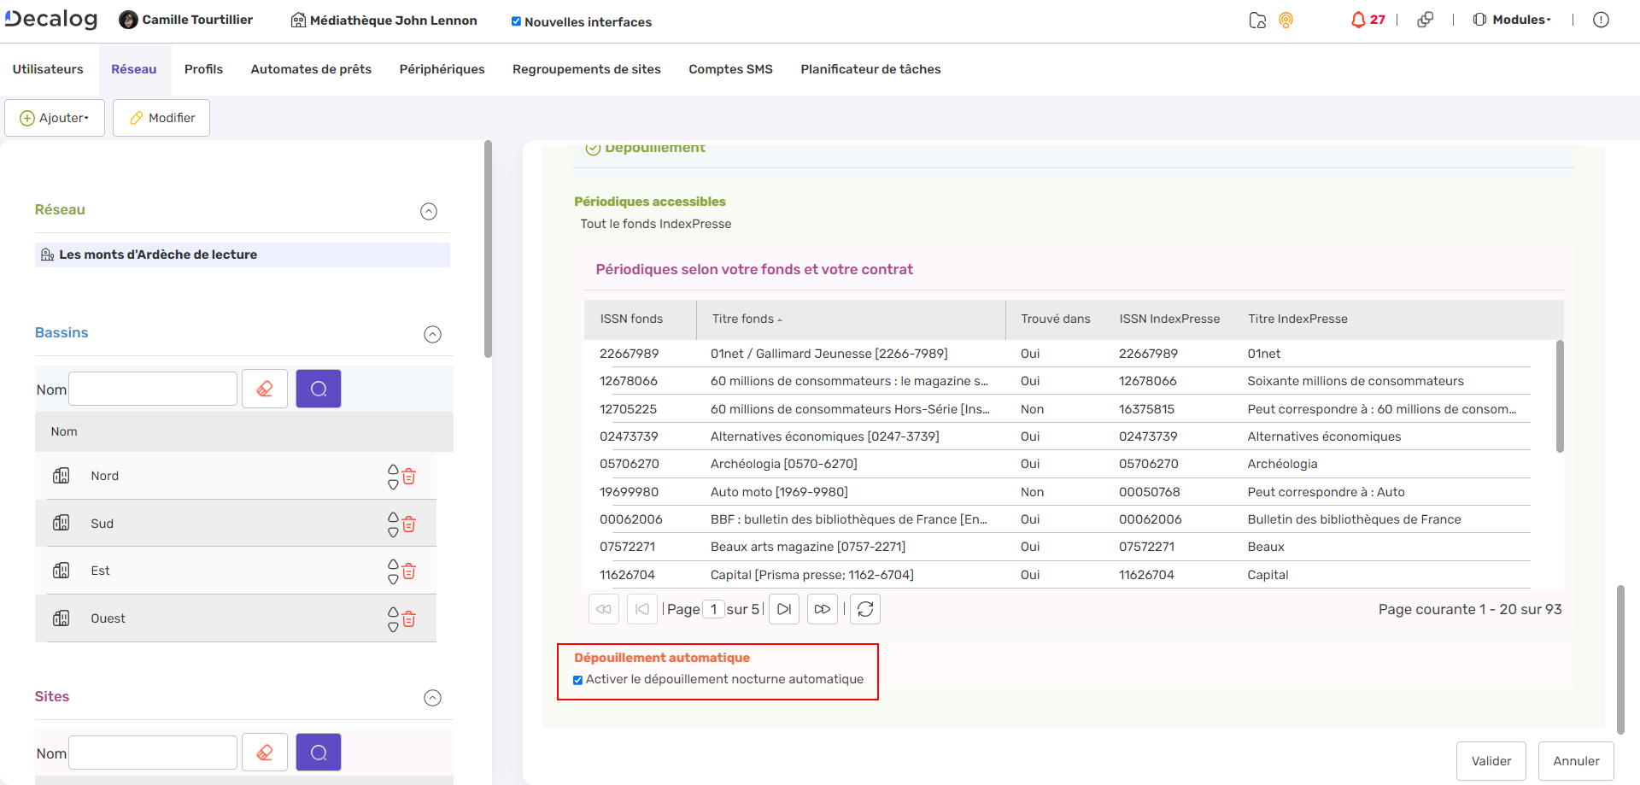Click the Sites search magnifier button
This screenshot has width=1640, height=785.
(x=318, y=753)
